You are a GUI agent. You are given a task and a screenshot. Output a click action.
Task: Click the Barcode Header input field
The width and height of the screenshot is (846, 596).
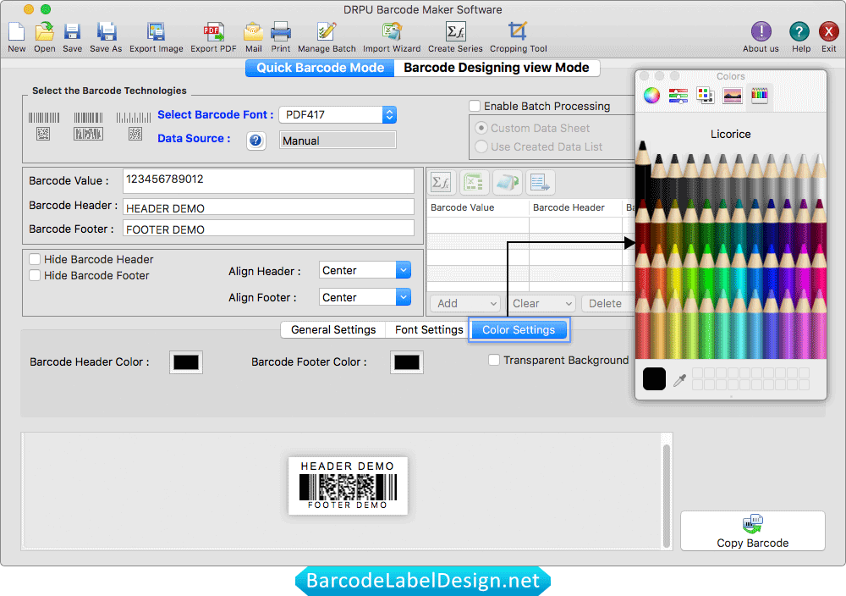coord(269,208)
